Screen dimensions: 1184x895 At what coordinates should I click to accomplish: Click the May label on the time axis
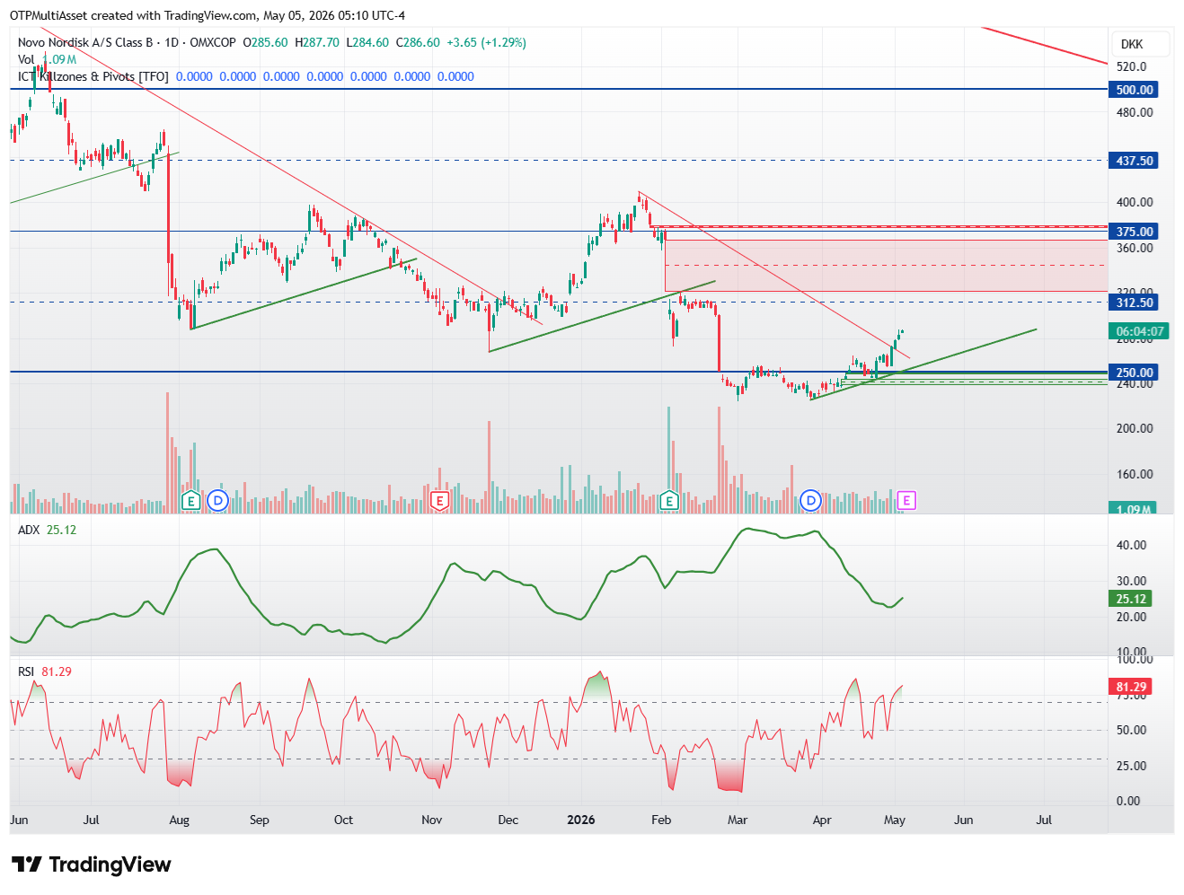pos(895,820)
